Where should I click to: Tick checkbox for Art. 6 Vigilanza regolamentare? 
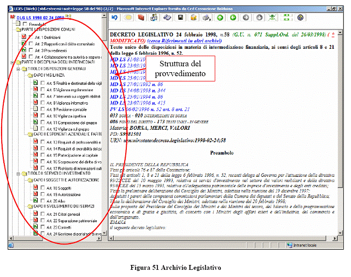[43, 89]
